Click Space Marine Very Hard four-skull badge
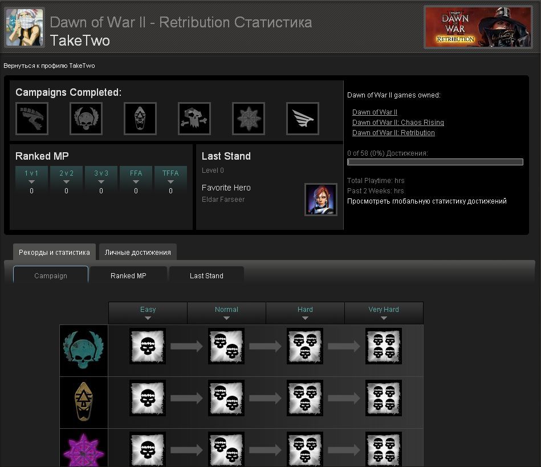This screenshot has height=467, width=541. tap(384, 346)
